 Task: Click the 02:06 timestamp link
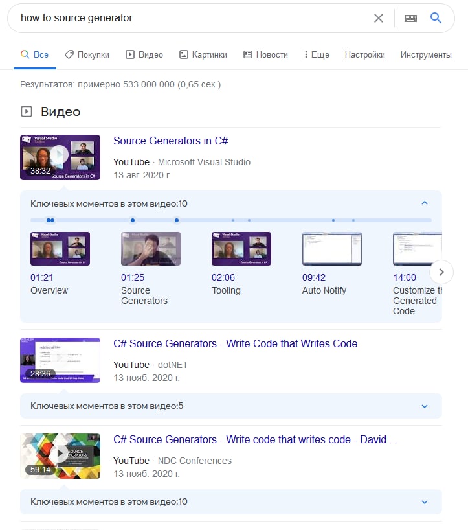(223, 277)
